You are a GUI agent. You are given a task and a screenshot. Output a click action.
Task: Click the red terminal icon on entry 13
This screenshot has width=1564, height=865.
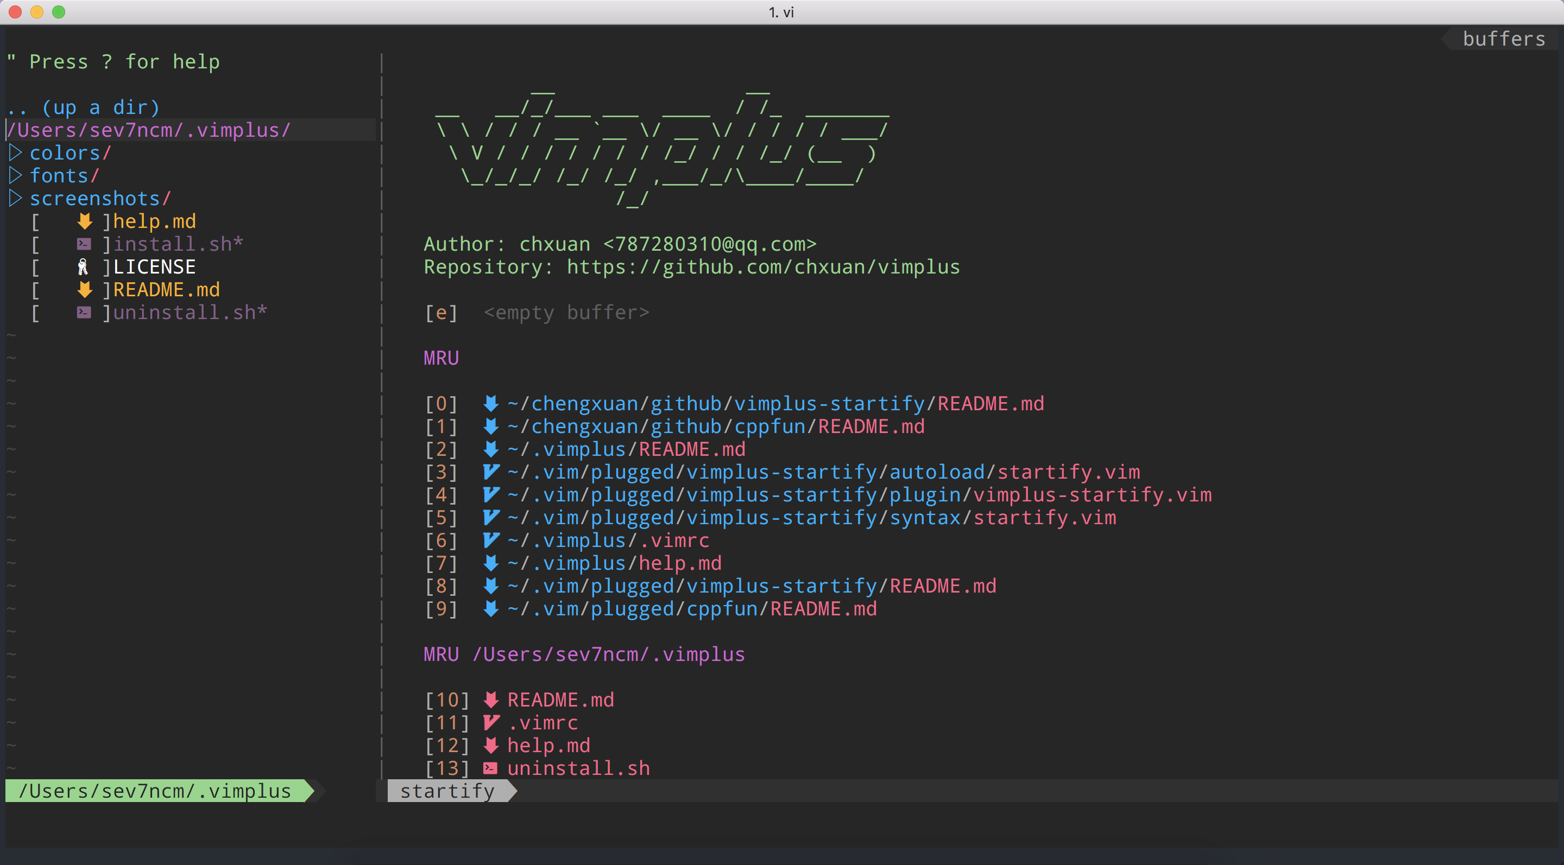pos(490,768)
